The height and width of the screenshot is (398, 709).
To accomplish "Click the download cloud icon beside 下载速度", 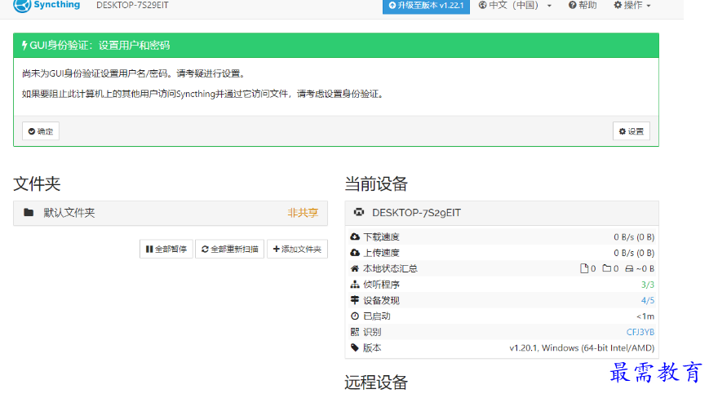I will click(x=355, y=237).
